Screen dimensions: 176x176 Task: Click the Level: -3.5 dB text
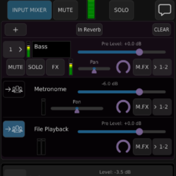point(115,172)
